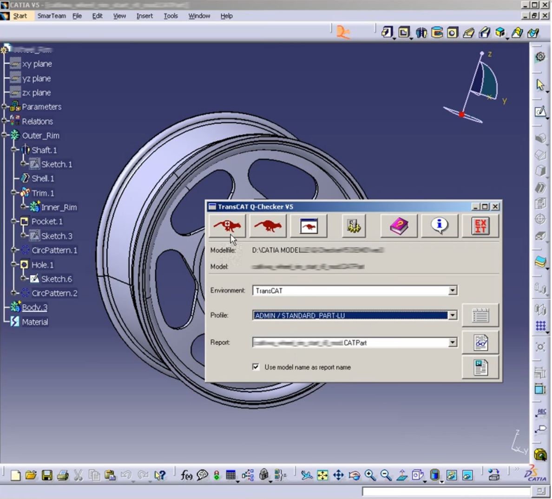The image size is (552, 499).
Task: Run Q-Checker check with healing icon
Action: tap(227, 226)
